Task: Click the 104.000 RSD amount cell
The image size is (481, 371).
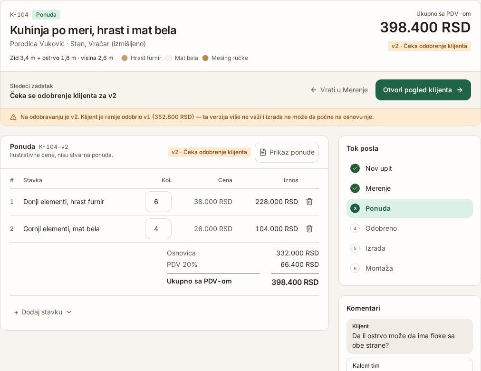Action: [277, 229]
